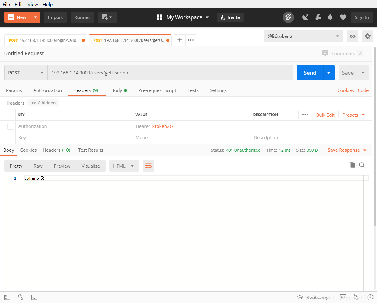
Task: Open Find and Replace in status bar
Action: (21, 297)
